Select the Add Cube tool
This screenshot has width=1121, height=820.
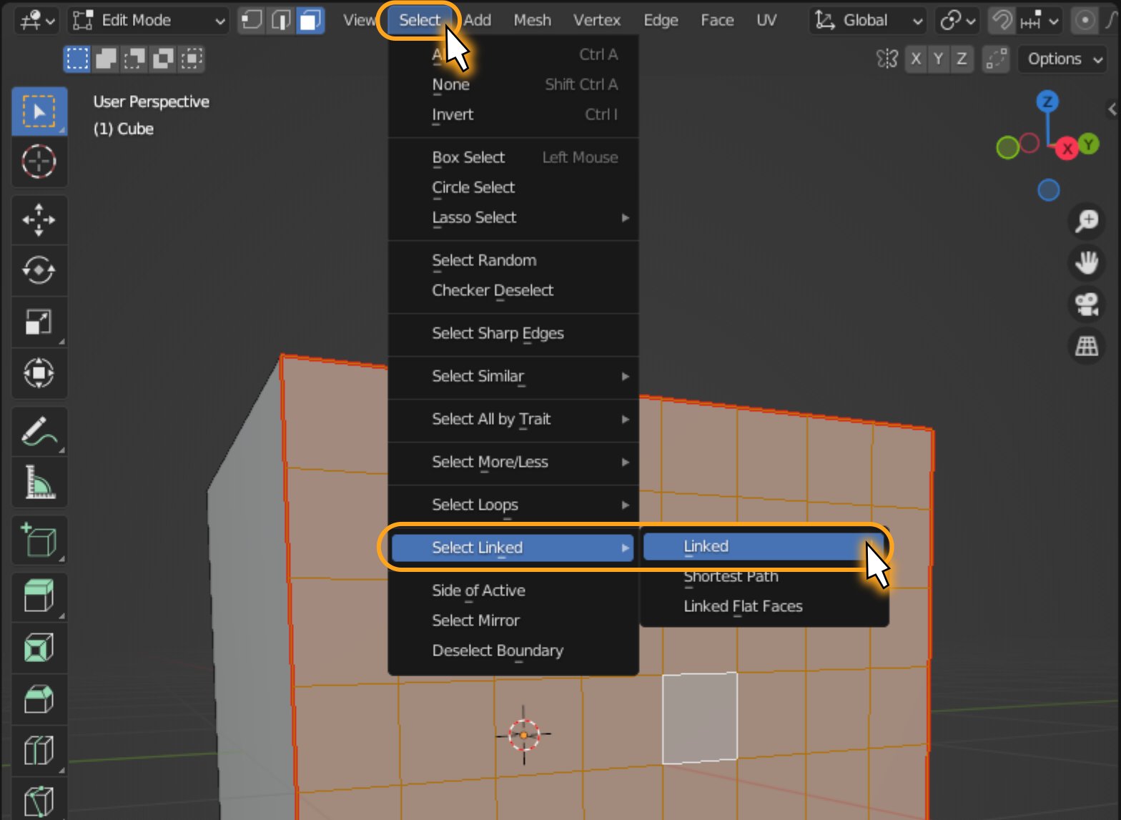coord(39,540)
